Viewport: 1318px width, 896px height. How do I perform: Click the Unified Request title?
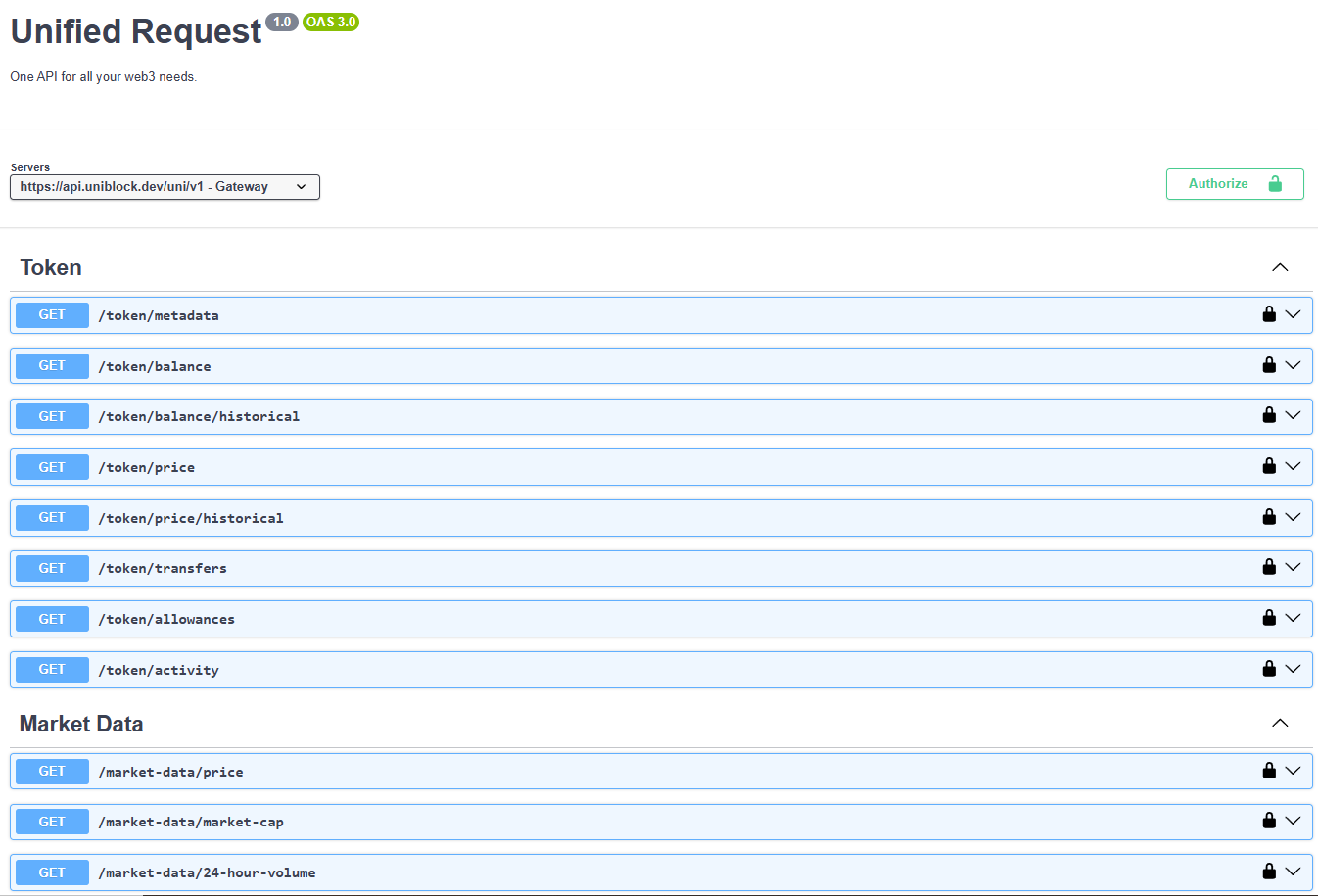pyautogui.click(x=136, y=31)
